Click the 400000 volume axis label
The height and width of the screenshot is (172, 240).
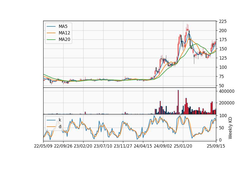point(227,91)
